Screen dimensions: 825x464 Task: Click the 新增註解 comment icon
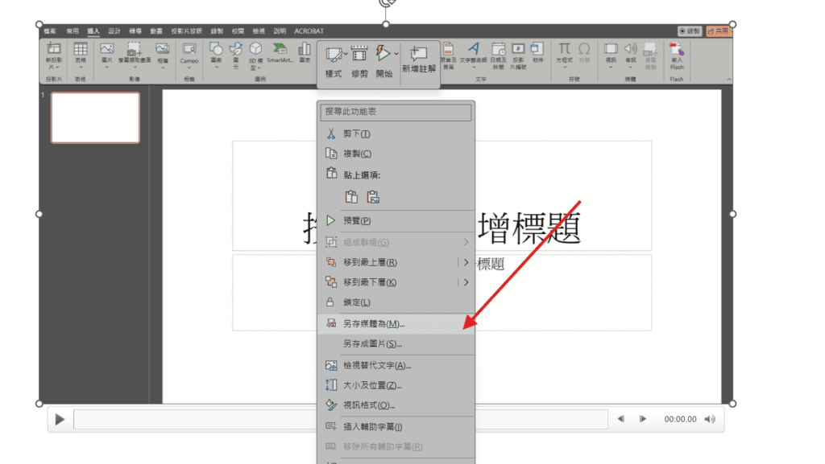pos(418,55)
